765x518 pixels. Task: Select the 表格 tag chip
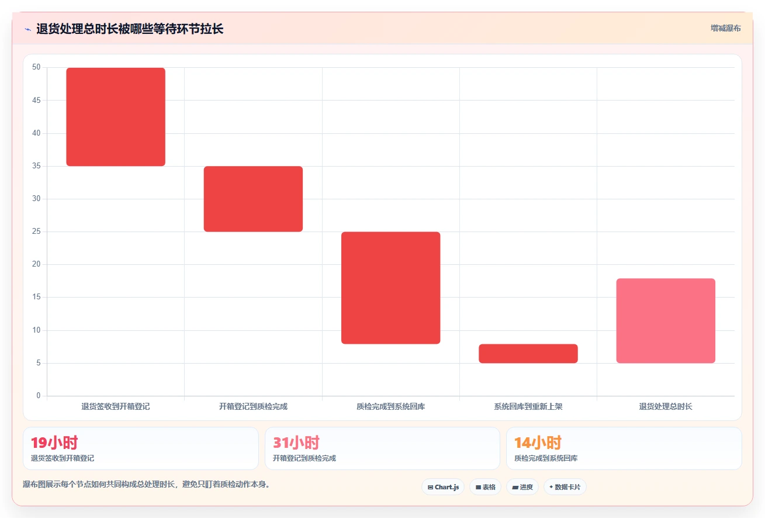pos(485,487)
